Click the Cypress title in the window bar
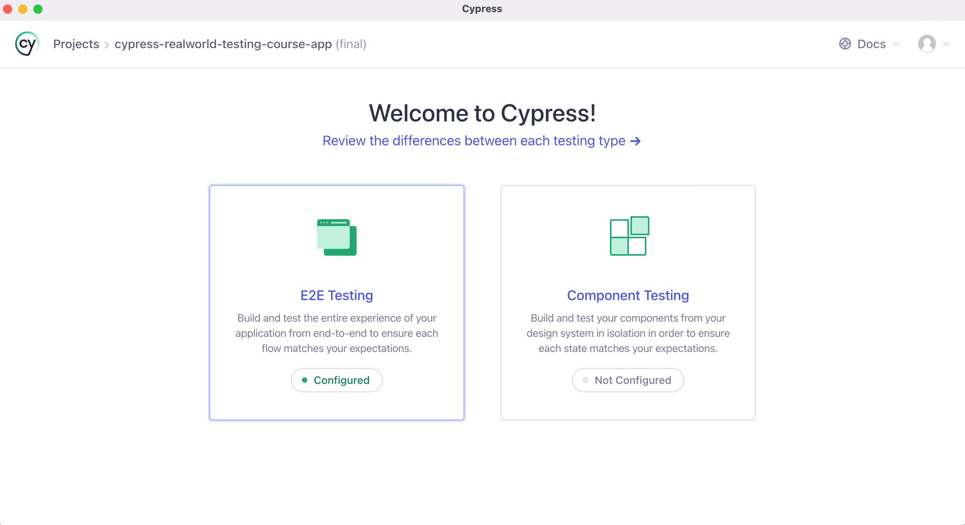 tap(482, 8)
